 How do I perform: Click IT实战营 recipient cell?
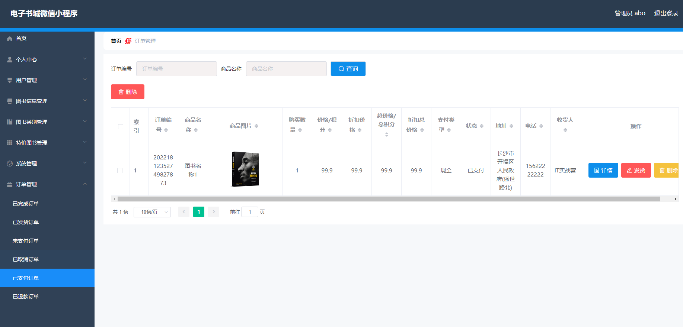[565, 171]
